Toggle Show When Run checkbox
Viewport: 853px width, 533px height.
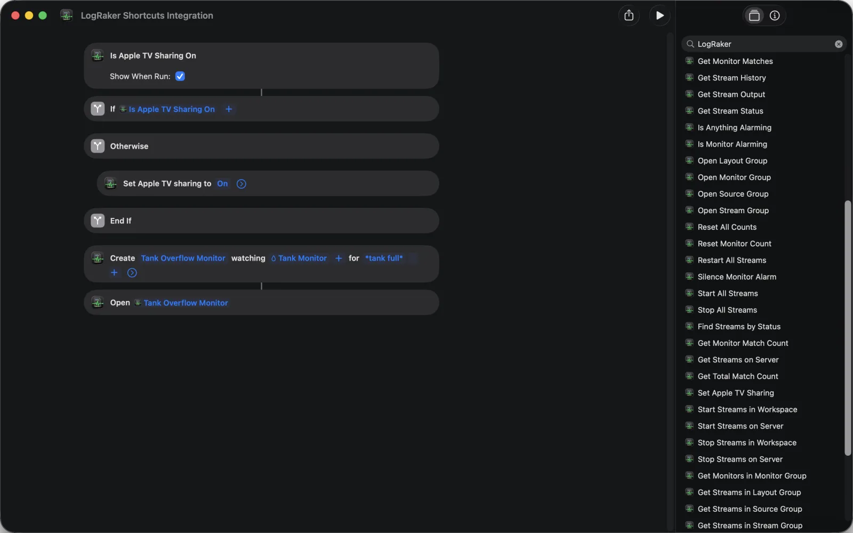point(180,76)
